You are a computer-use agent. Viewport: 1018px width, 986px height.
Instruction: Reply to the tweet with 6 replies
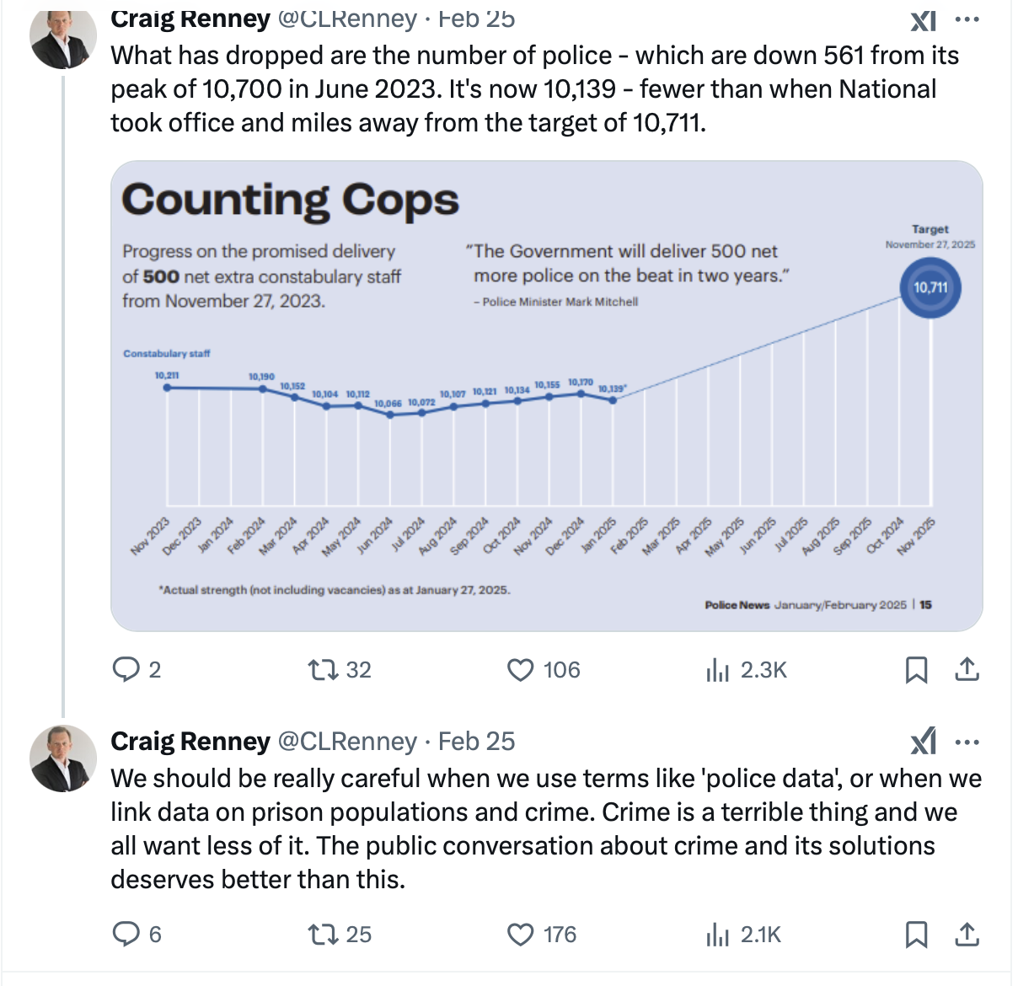point(126,935)
